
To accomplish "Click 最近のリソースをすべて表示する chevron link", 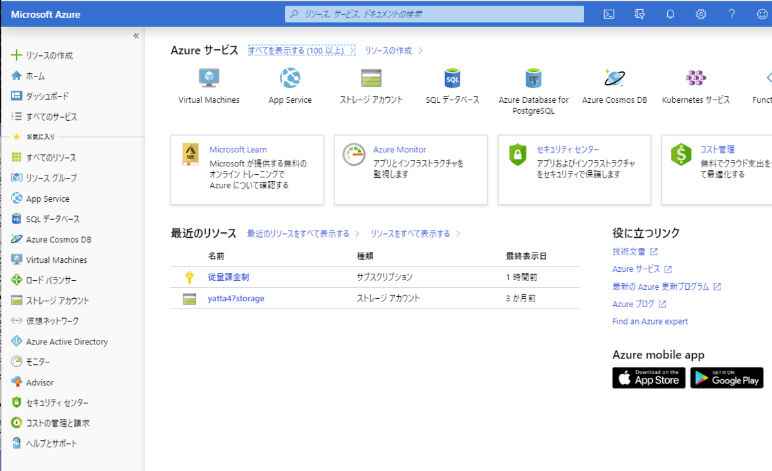I will (302, 234).
